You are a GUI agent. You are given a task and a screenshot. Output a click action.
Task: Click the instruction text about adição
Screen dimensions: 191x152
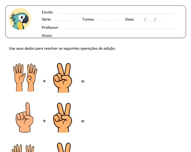[62, 48]
